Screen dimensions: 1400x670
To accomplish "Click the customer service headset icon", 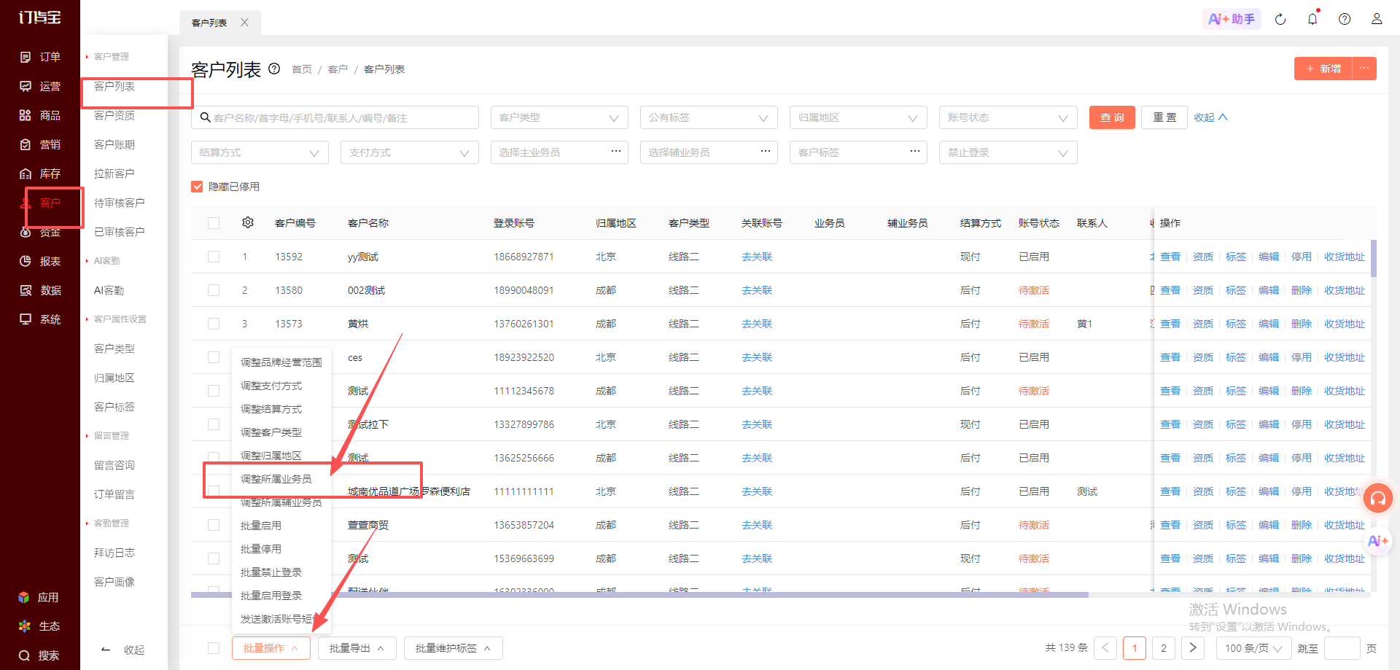I will 1378,498.
